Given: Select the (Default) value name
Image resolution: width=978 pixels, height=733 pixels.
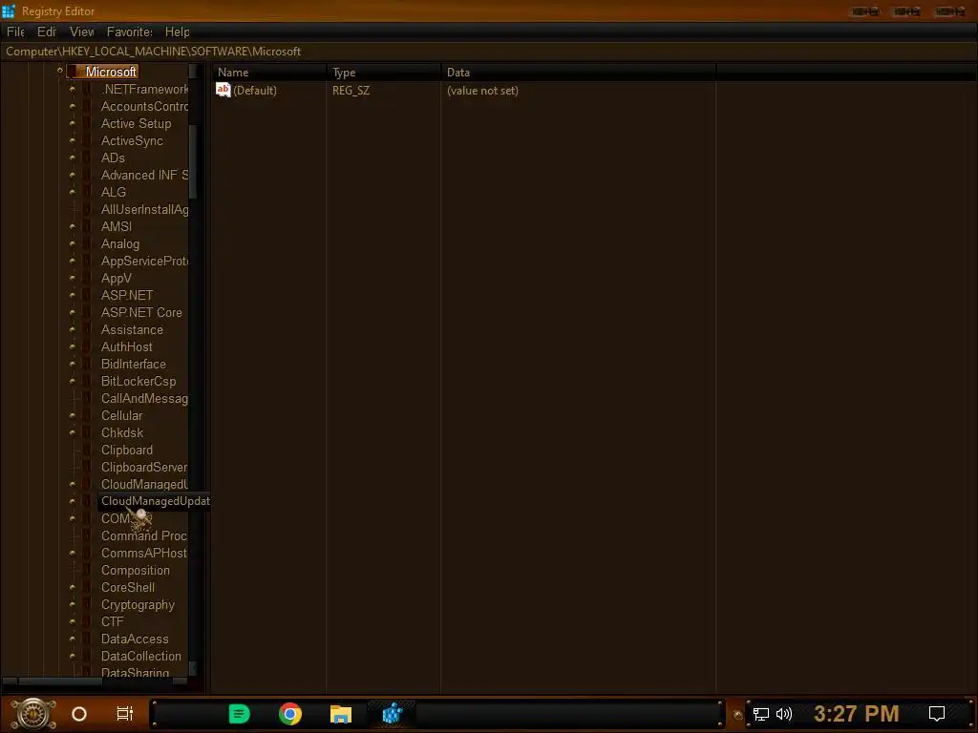Looking at the screenshot, I should click(254, 91).
